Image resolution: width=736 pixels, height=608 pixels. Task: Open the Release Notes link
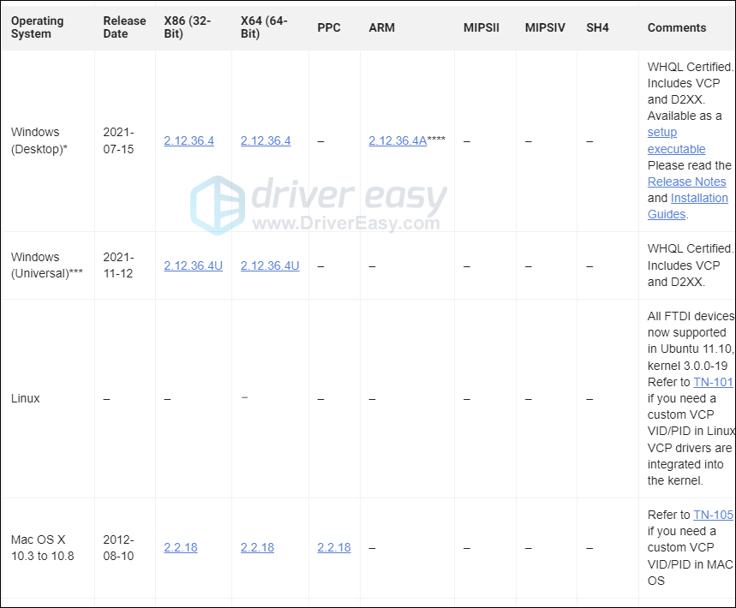tap(686, 182)
